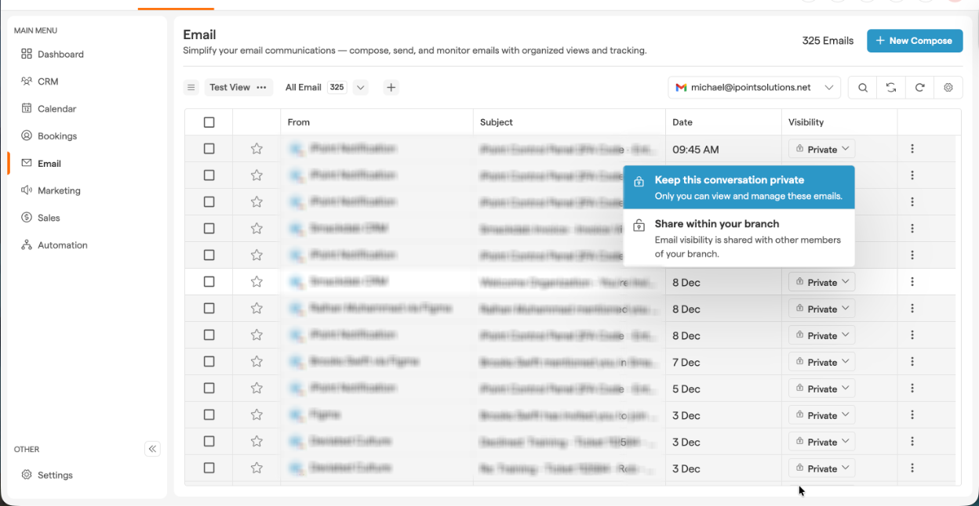Open Private visibility dropdown for 5 Dec email
This screenshot has height=506, width=979.
pos(821,389)
